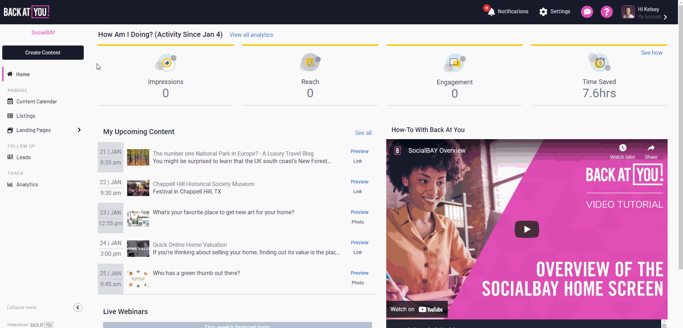Preview the Quick Online Home Valuation post

point(359,243)
